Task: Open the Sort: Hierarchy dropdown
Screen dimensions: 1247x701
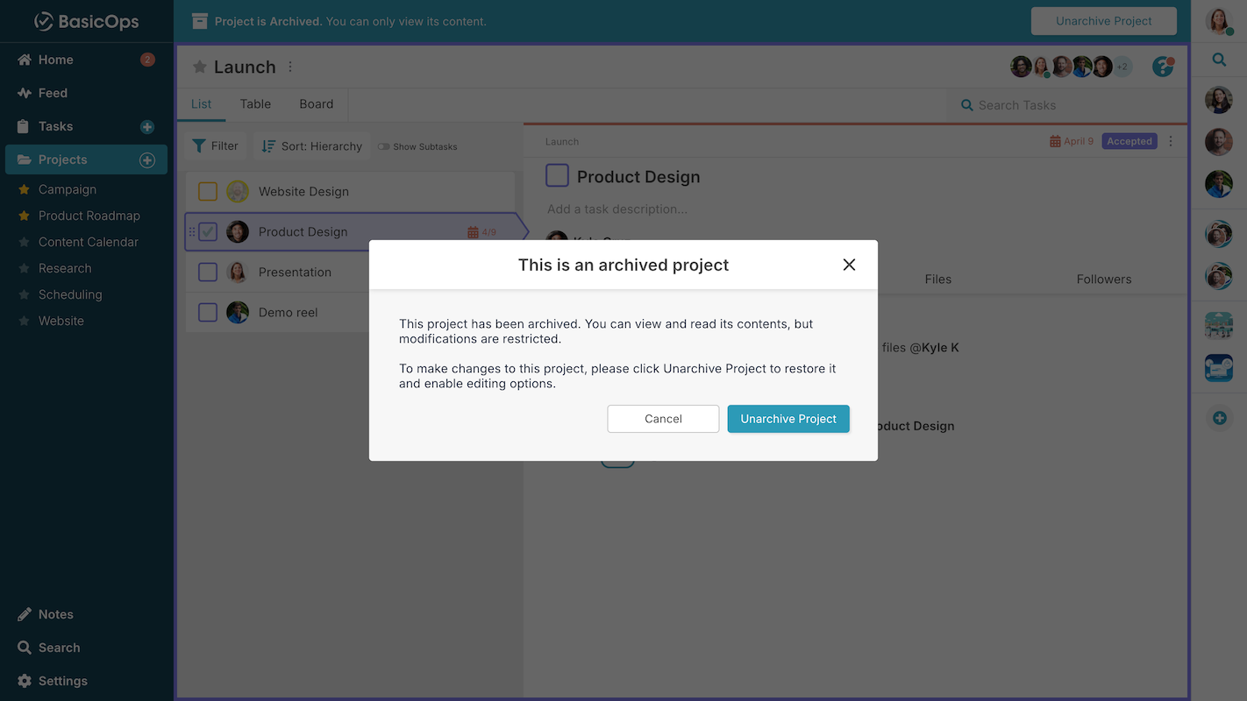Action: pyautogui.click(x=312, y=146)
